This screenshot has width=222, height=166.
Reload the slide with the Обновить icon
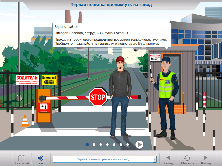coord(187,158)
